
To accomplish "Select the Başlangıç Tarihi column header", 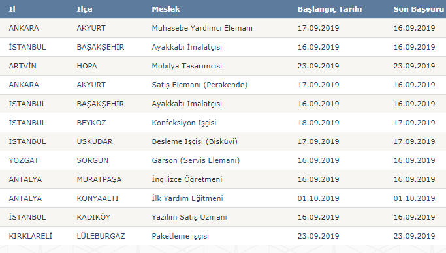I will (x=330, y=9).
